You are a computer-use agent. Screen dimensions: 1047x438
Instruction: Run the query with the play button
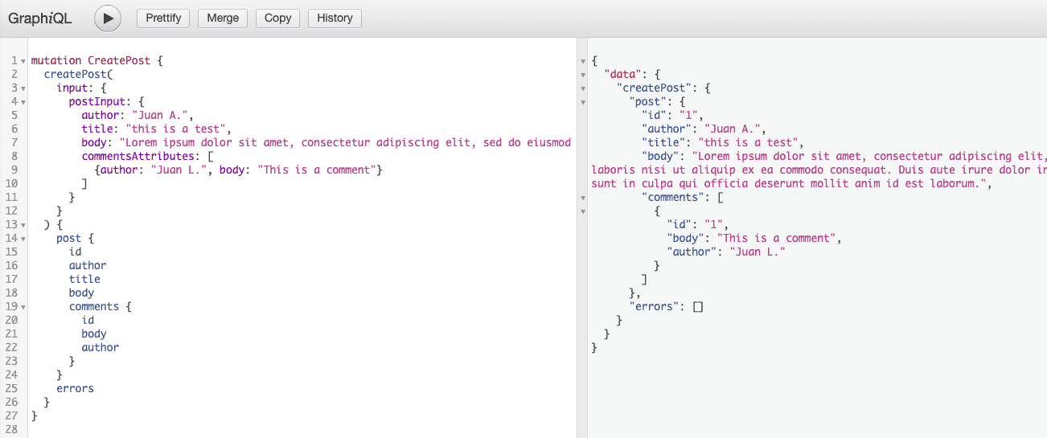108,18
